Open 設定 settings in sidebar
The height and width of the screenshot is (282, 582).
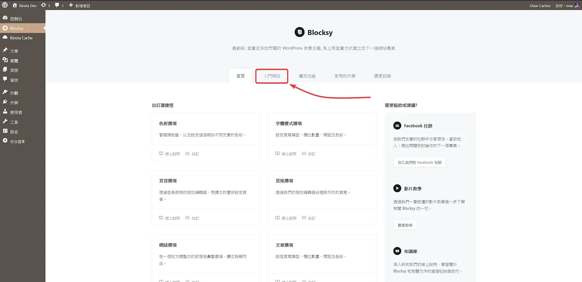pyautogui.click(x=23, y=132)
